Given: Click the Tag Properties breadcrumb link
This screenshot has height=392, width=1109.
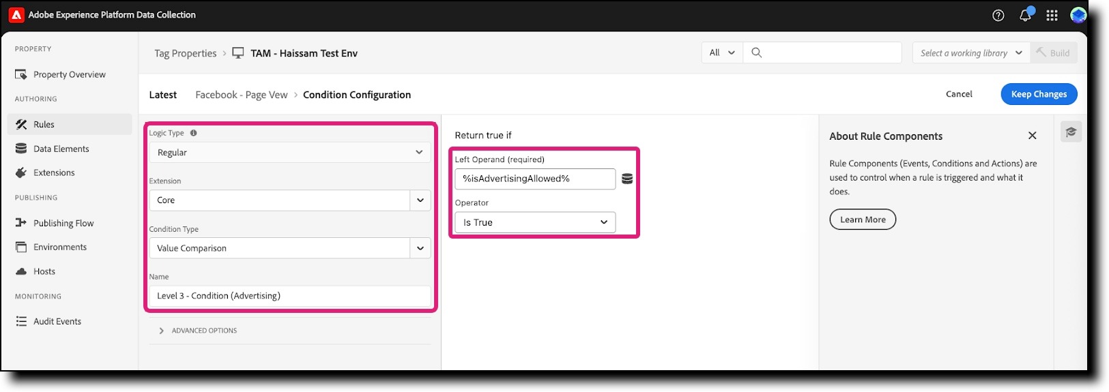Looking at the screenshot, I should coord(185,53).
